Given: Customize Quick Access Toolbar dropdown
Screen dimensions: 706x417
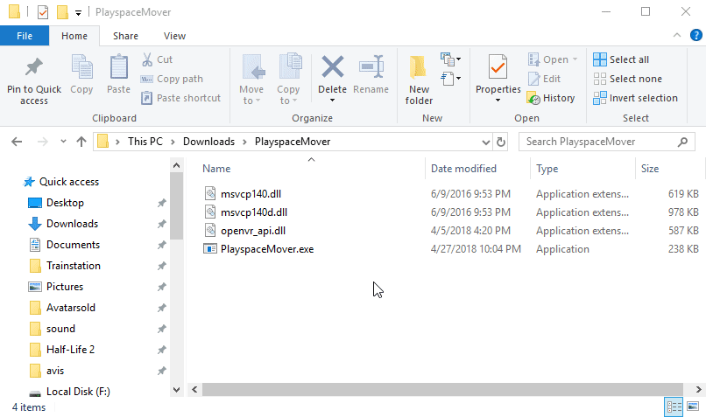Looking at the screenshot, I should [78, 12].
